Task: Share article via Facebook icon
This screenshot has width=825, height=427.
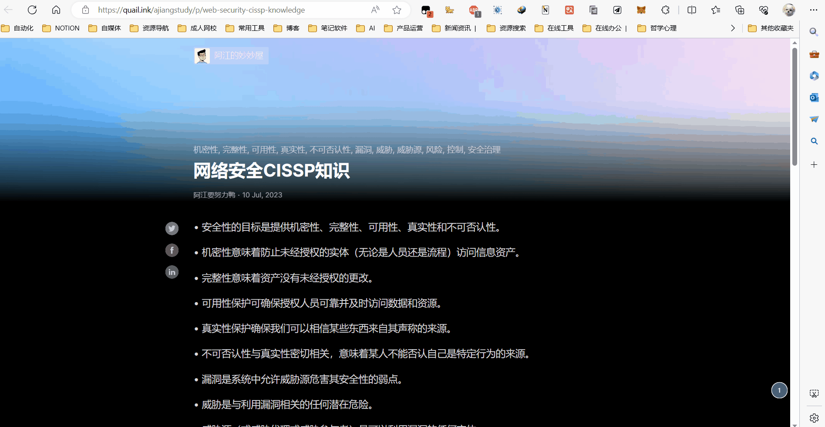Action: [x=172, y=250]
